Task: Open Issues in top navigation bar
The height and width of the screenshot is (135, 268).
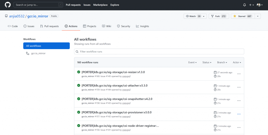Action: [87, 5]
